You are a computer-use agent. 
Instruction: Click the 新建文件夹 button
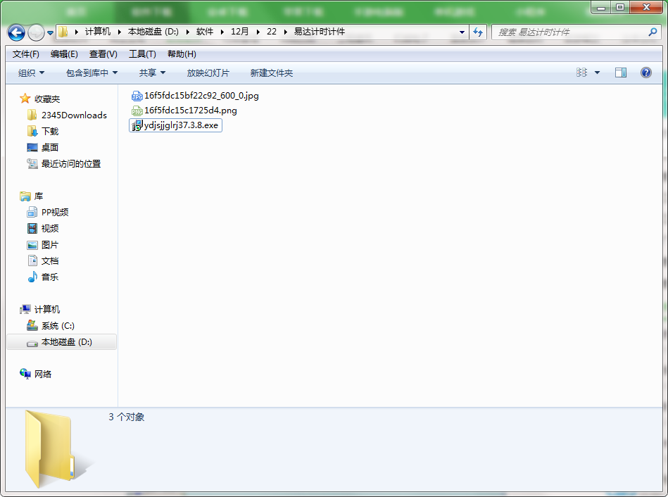(272, 73)
